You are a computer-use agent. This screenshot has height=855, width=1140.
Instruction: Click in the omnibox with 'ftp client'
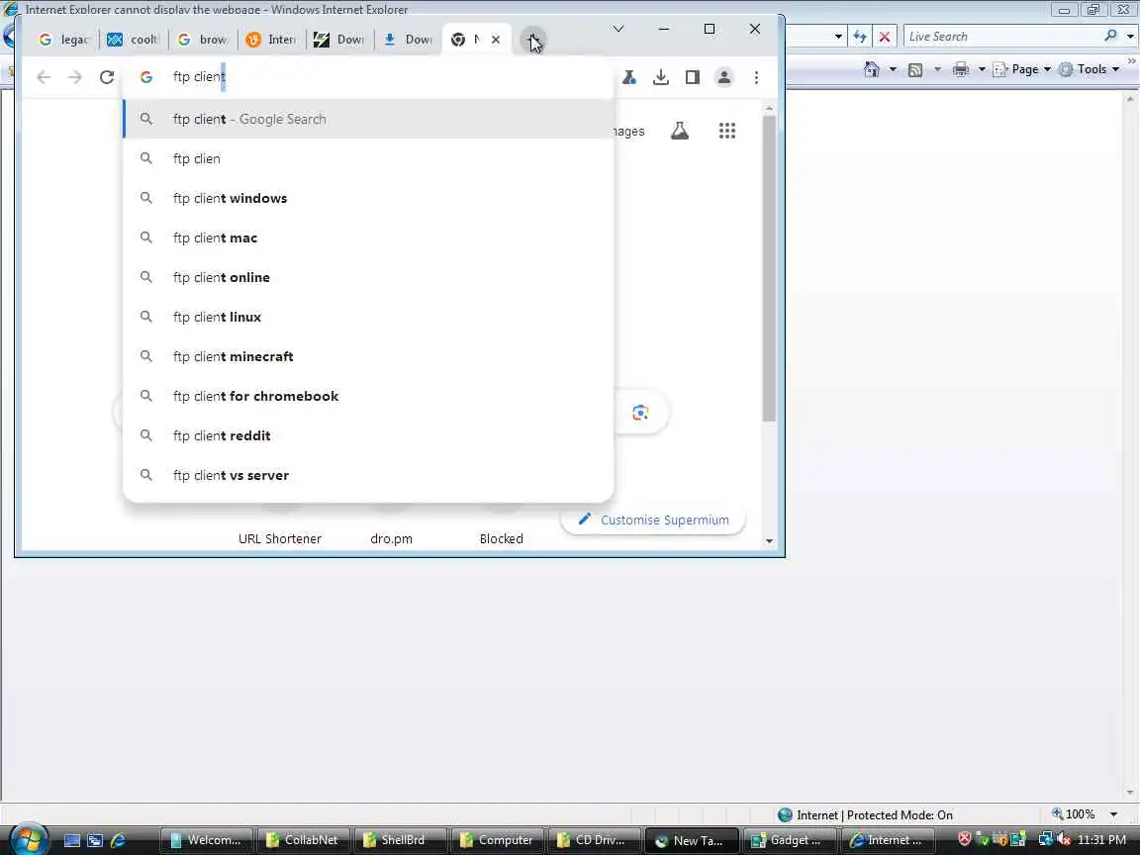368,77
